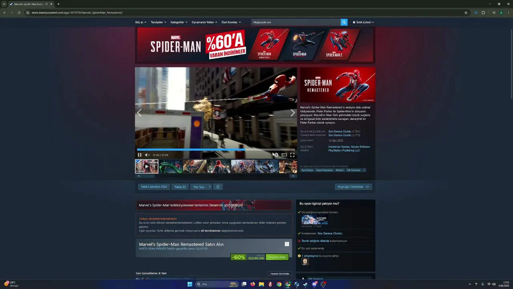Open Discord from the taskbar

[x=314, y=284]
